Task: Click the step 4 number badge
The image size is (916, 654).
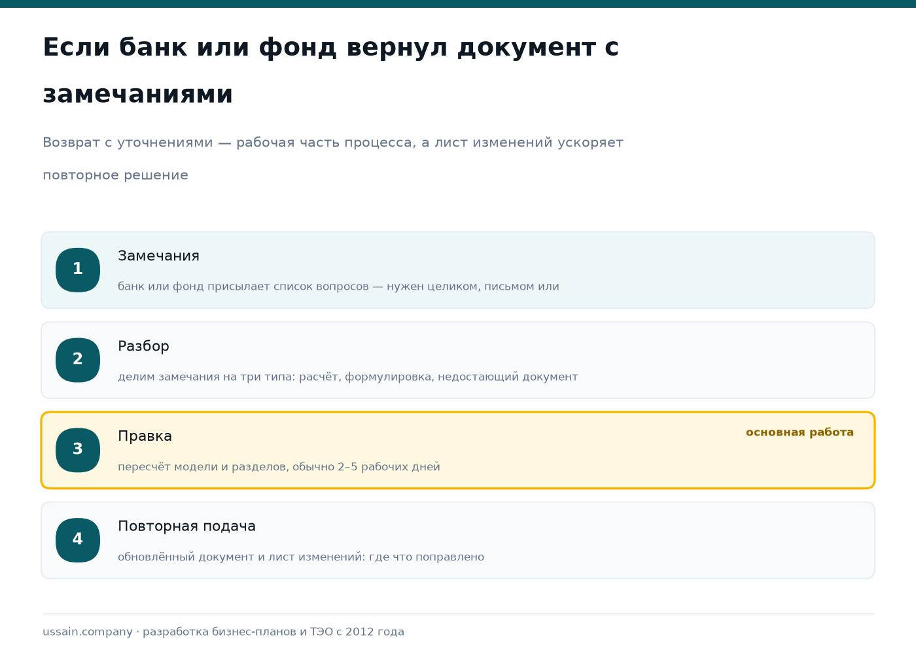Action: (x=78, y=540)
